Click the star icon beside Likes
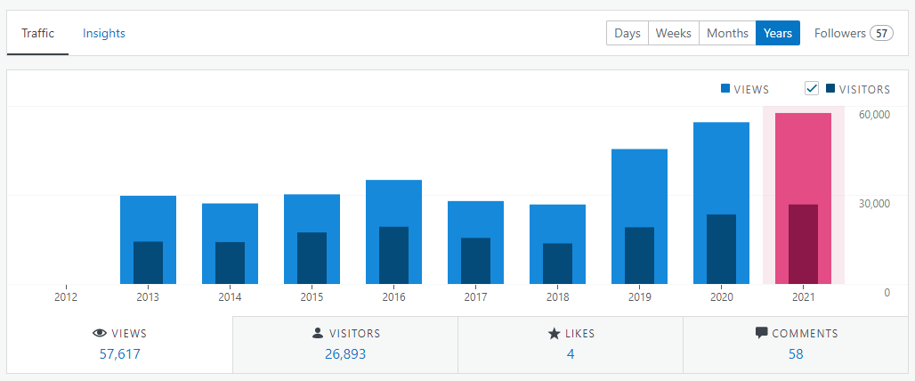 (553, 334)
